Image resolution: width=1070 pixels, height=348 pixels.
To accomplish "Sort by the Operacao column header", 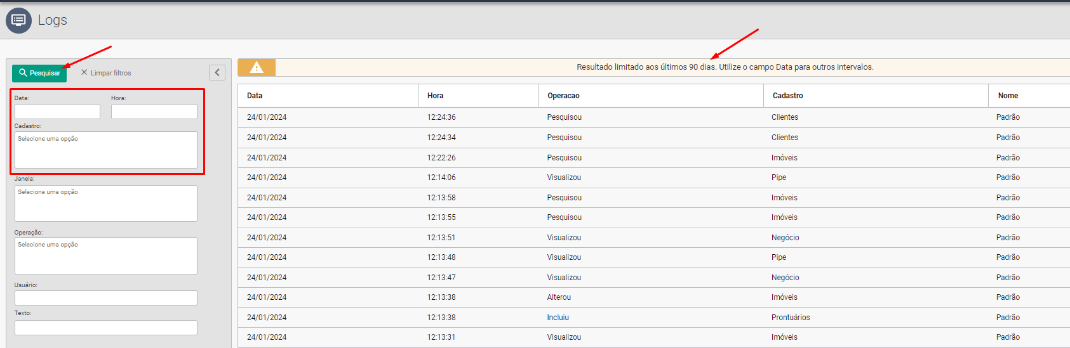I will point(563,96).
